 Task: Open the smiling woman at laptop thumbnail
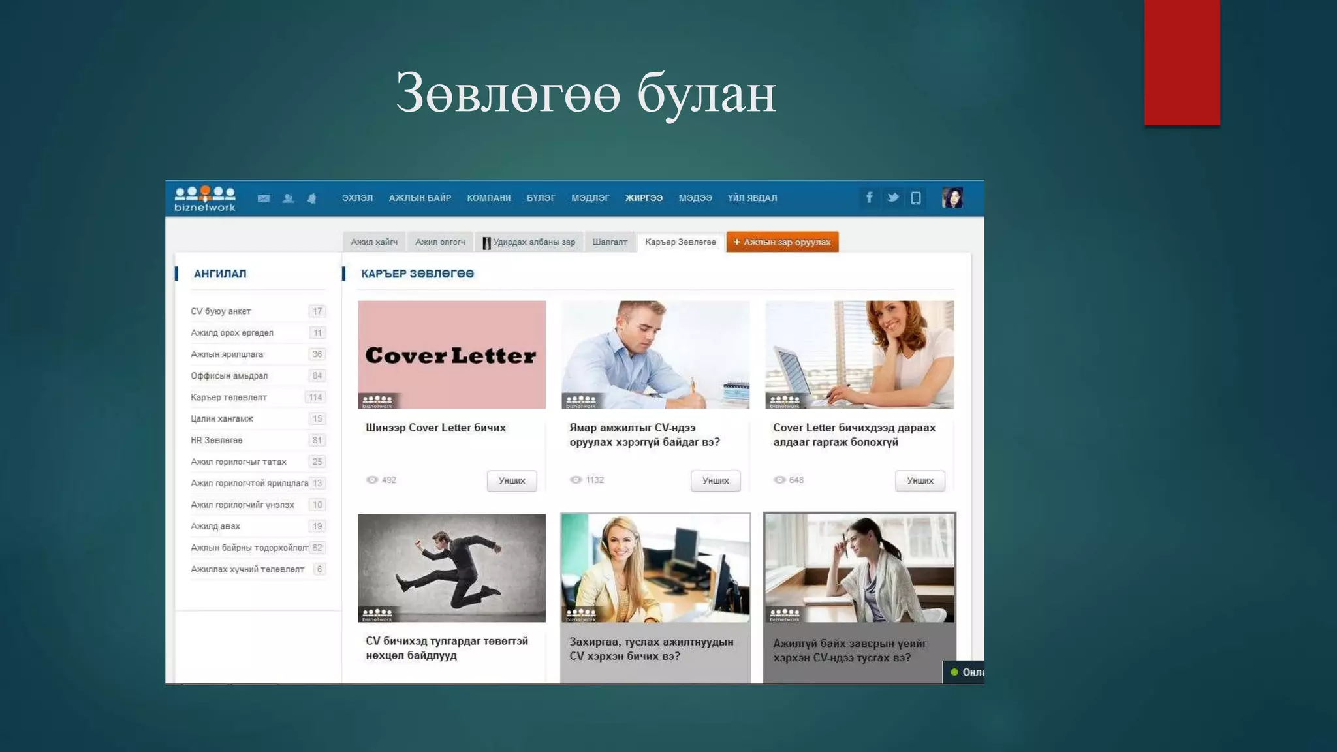click(x=860, y=355)
